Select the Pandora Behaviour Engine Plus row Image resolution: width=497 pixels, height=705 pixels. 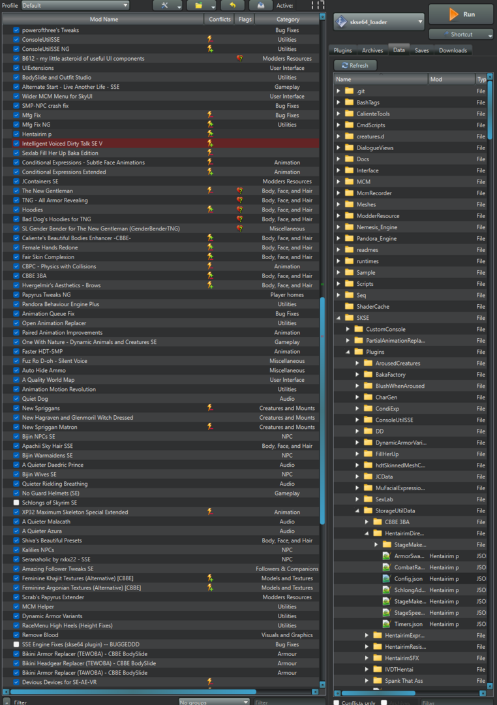(x=161, y=304)
